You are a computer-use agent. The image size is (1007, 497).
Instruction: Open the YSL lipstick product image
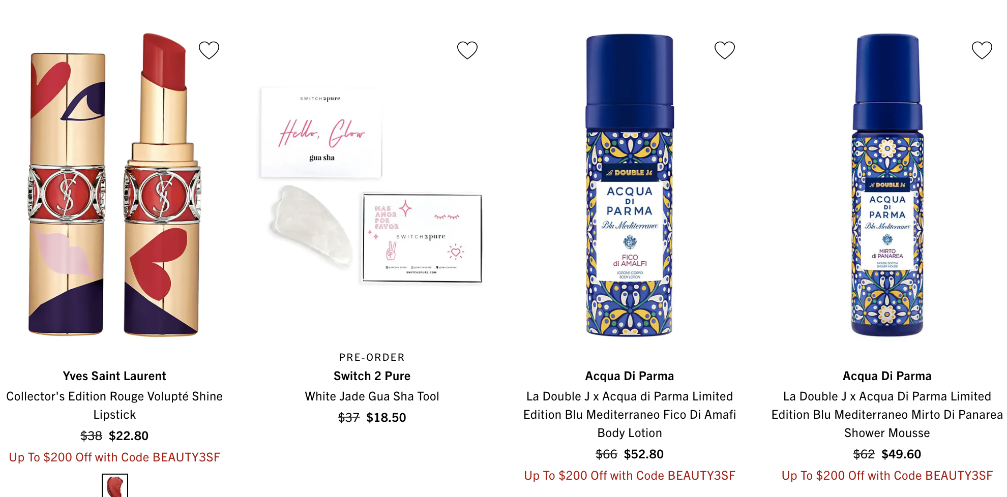114,184
